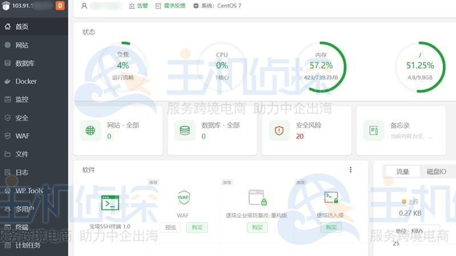456x256 pixels.
Task: Open the Docker sidebar item
Action: coord(34,81)
